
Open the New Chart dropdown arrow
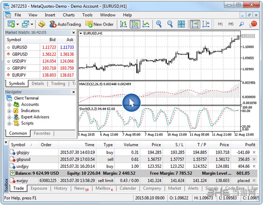coord(18,25)
